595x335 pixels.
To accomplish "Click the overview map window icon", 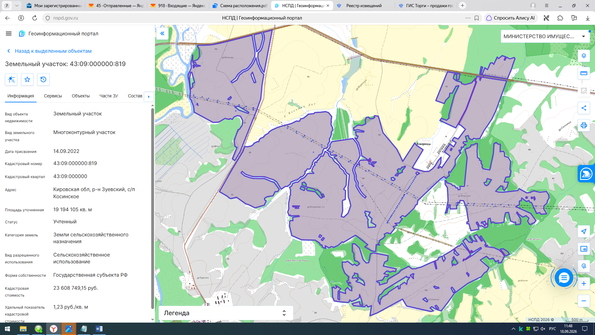I will [x=584, y=249].
